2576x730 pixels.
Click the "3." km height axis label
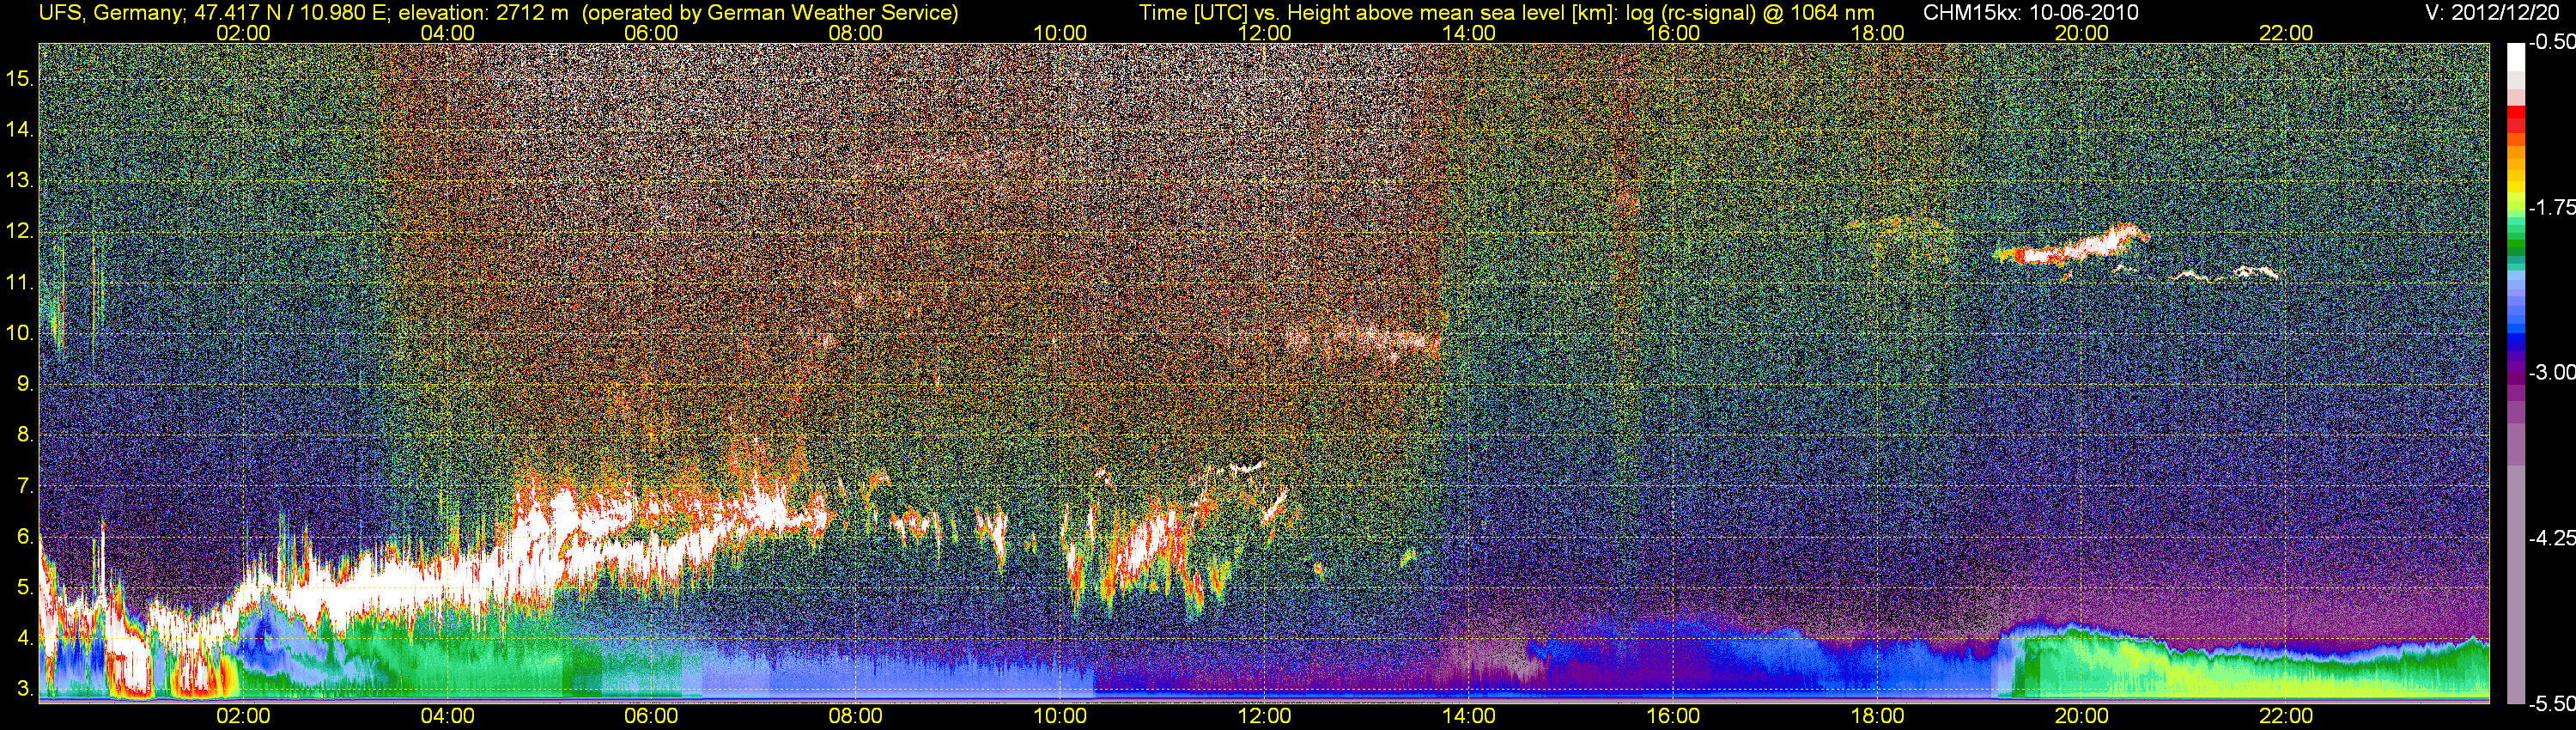25,689
